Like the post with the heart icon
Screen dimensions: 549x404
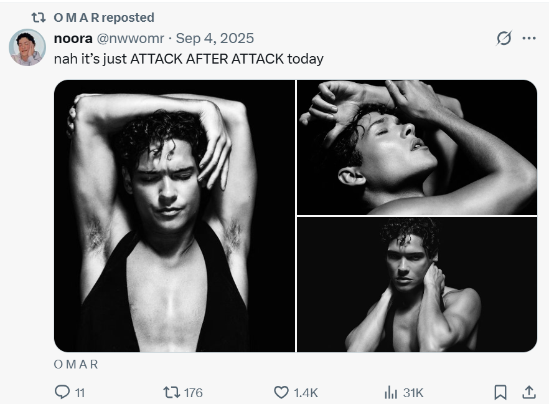point(281,392)
